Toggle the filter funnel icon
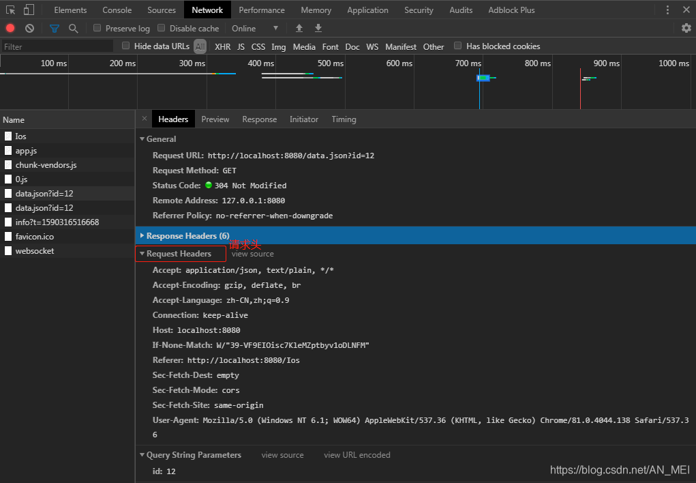The height and width of the screenshot is (483, 696). [54, 29]
